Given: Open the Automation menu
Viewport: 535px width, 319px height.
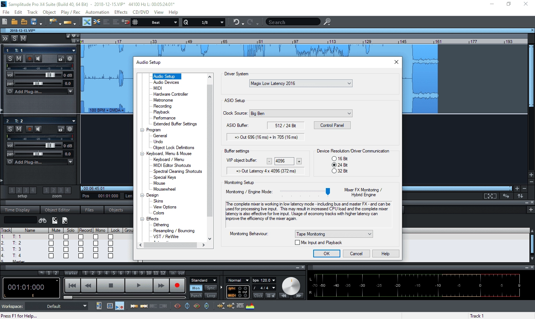Looking at the screenshot, I should [x=97, y=12].
